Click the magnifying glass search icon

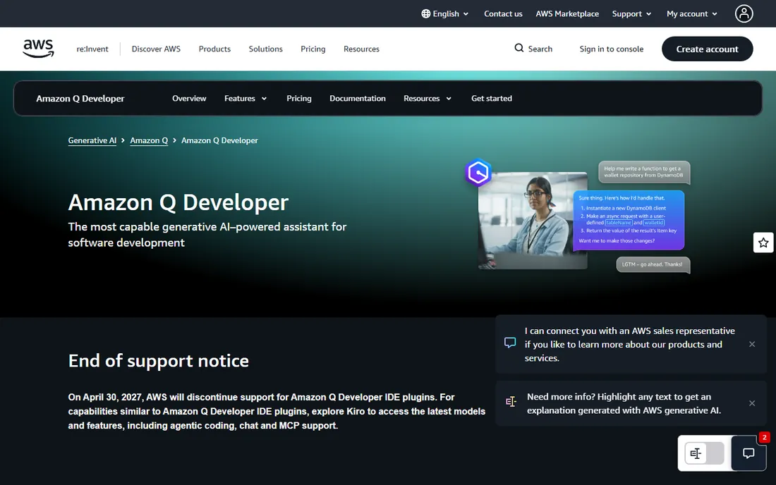point(519,48)
